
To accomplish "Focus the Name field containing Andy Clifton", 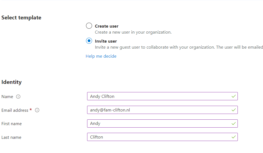I will (159, 96).
